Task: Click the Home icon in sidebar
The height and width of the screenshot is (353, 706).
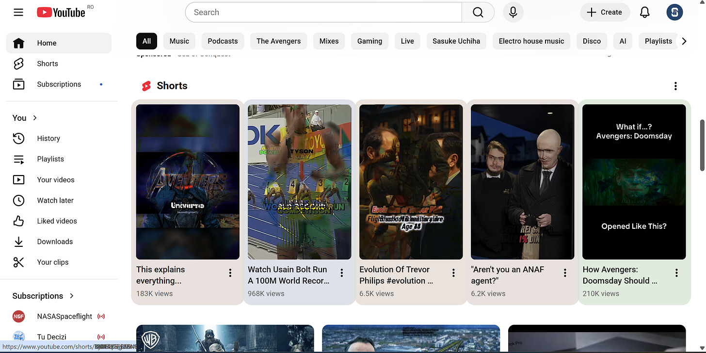Action: click(x=18, y=43)
